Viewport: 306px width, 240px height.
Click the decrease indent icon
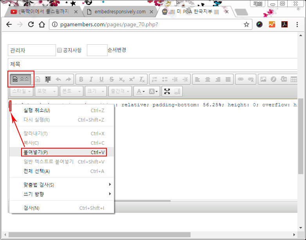(175, 79)
